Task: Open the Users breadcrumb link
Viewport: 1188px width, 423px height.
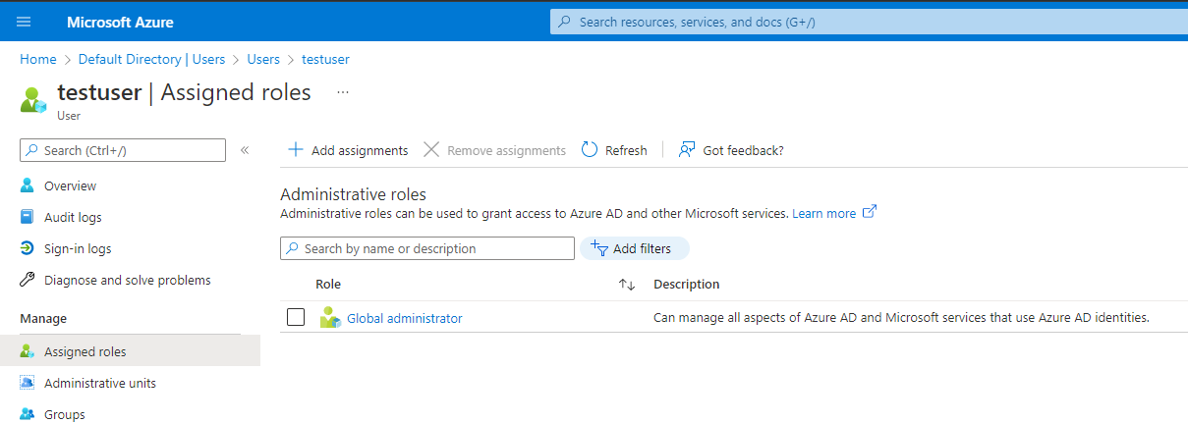Action: click(x=263, y=59)
